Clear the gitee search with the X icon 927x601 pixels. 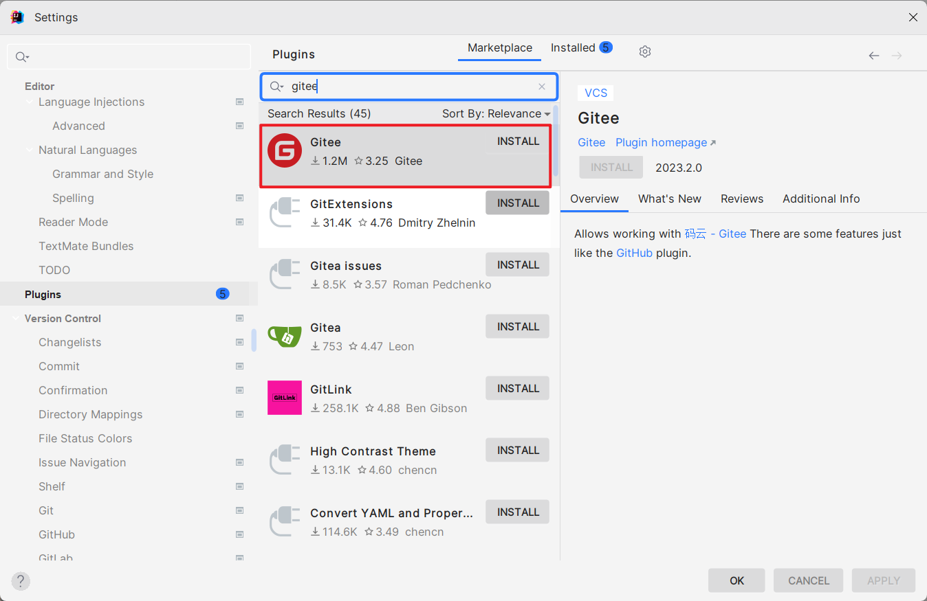tap(542, 87)
